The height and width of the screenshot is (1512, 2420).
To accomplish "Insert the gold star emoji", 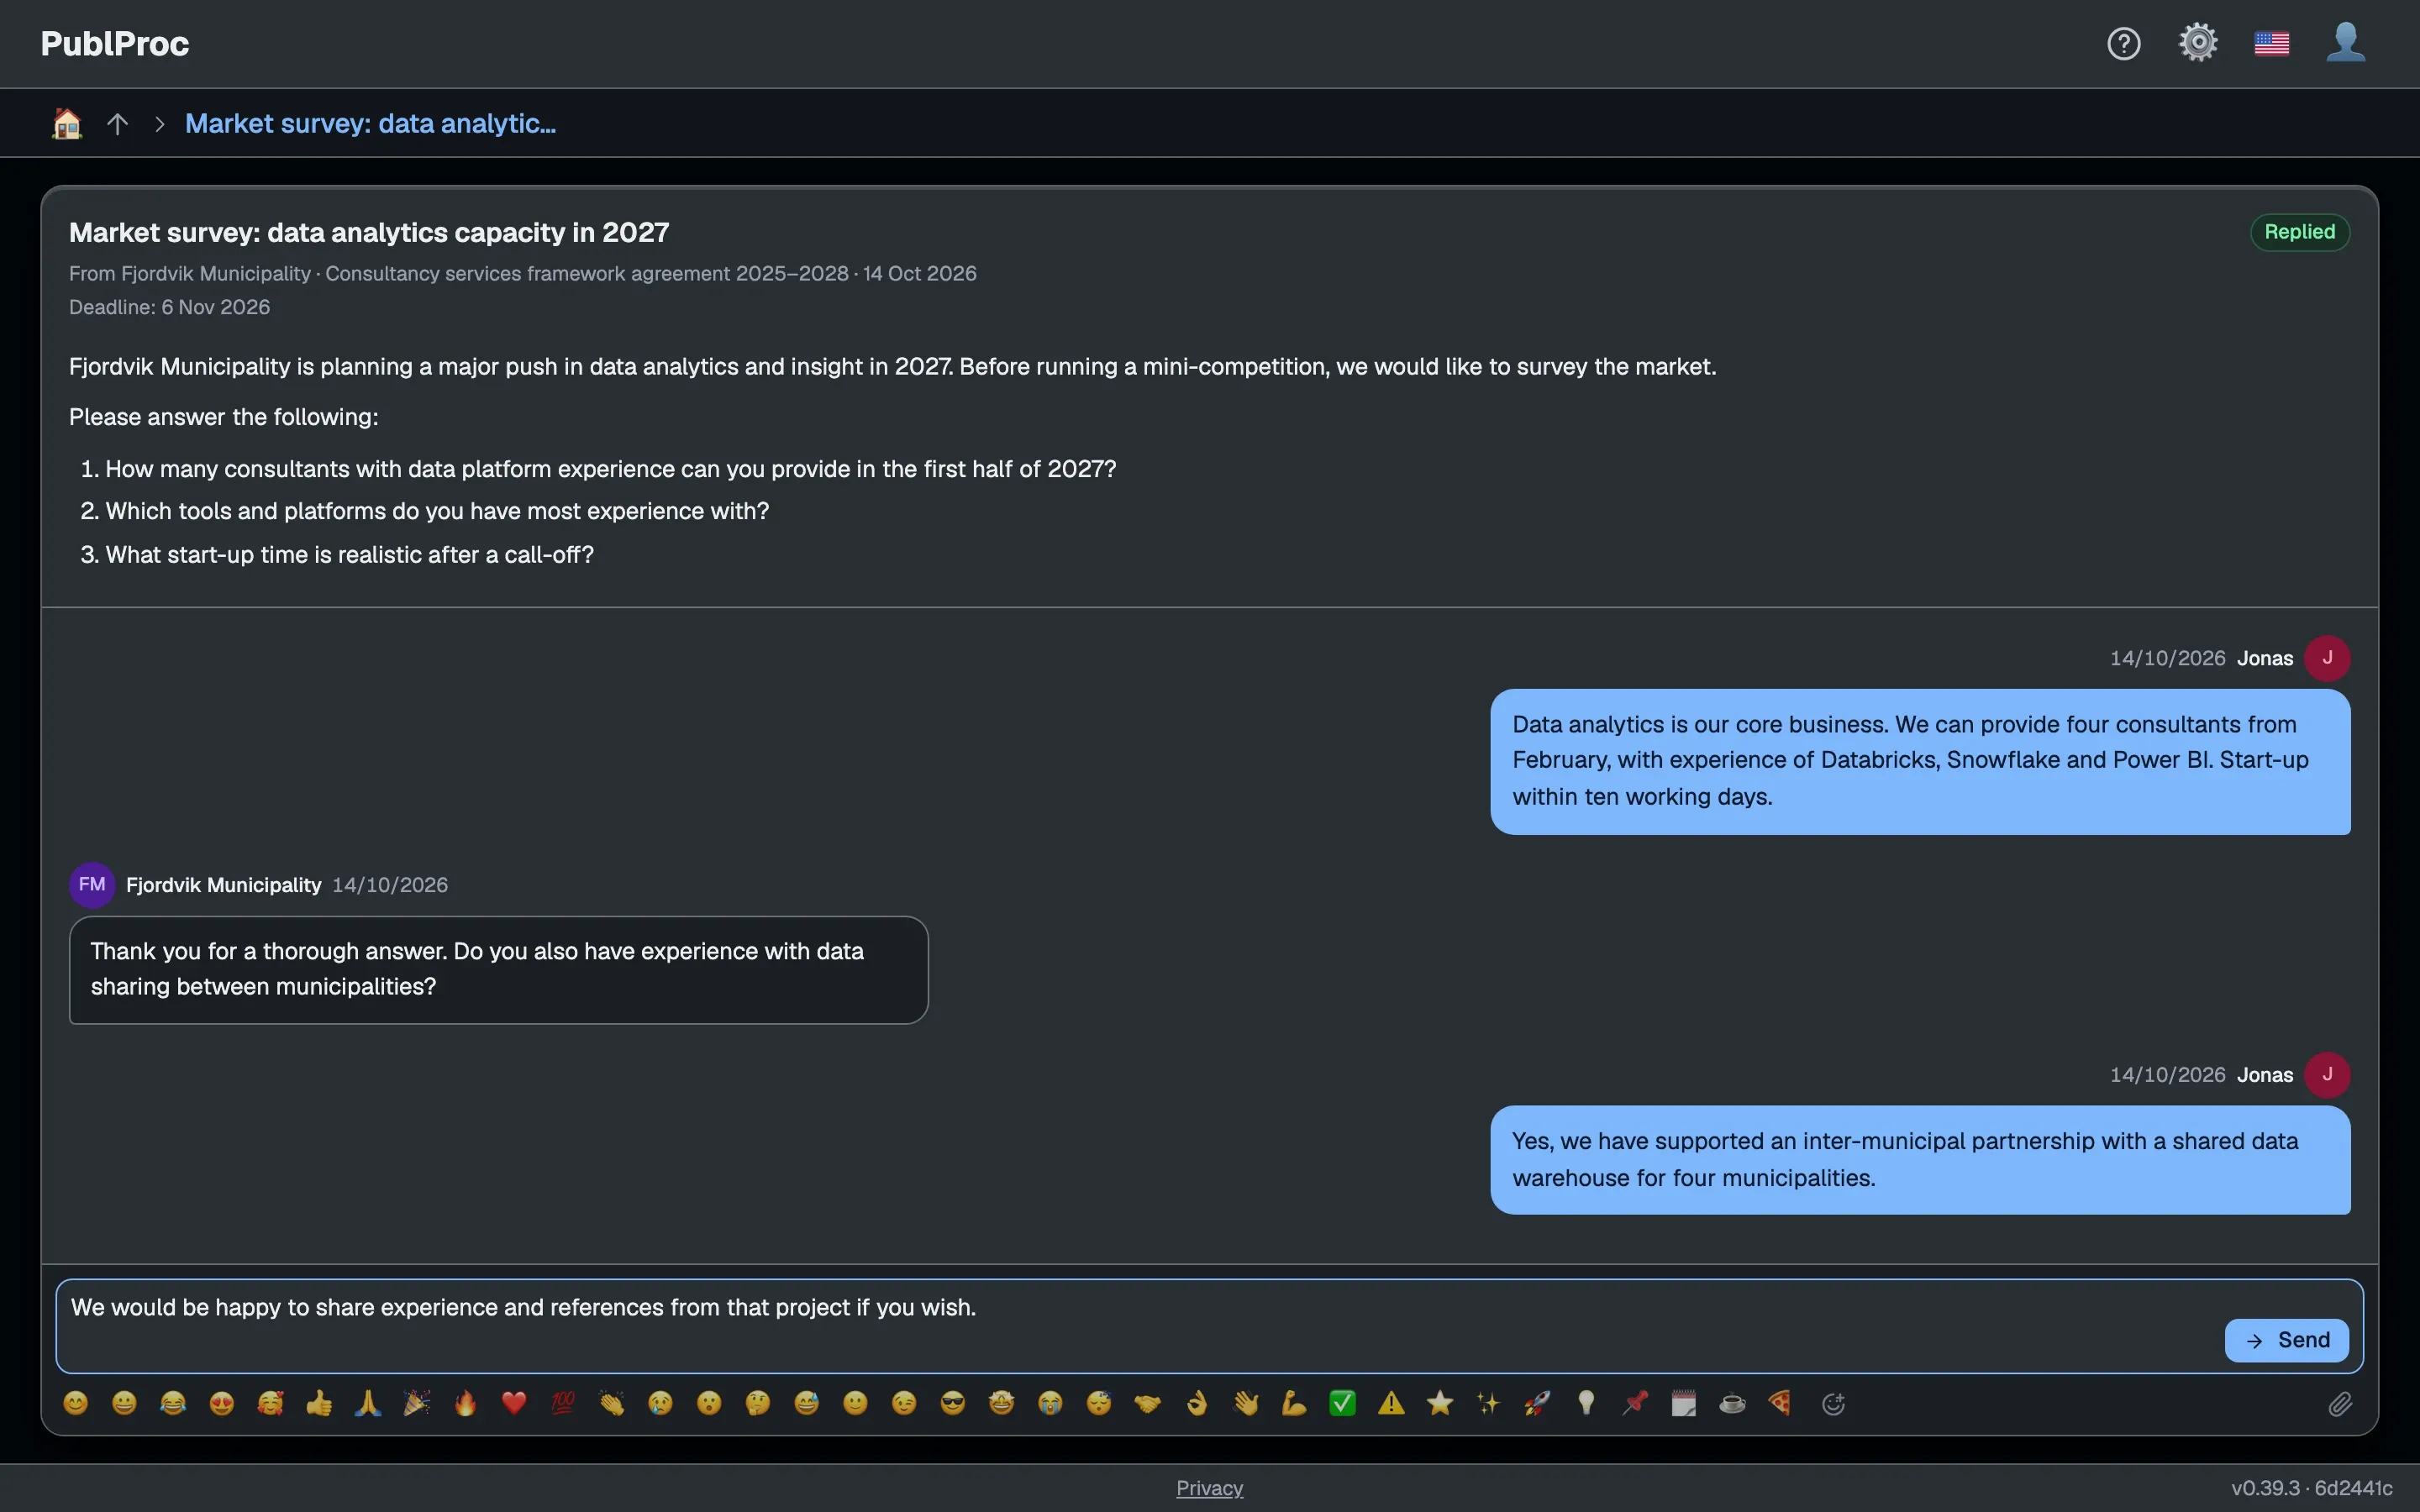I will [1440, 1403].
